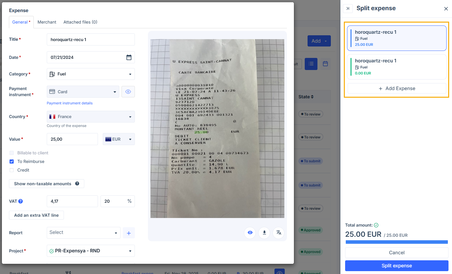This screenshot has width=452, height=274.
Task: Add a new report with plus icon
Action: 129,233
